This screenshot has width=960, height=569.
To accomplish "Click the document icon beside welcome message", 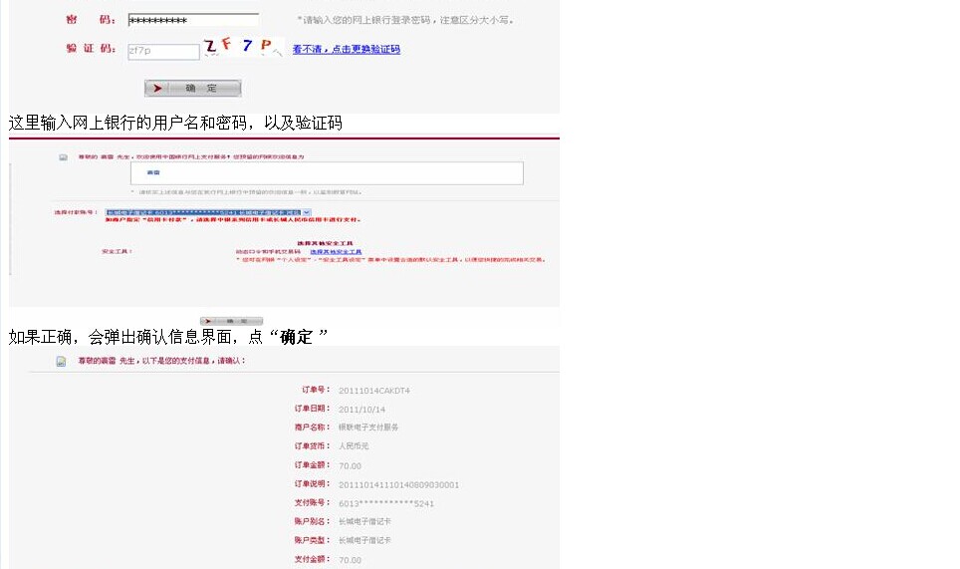I will (x=63, y=157).
